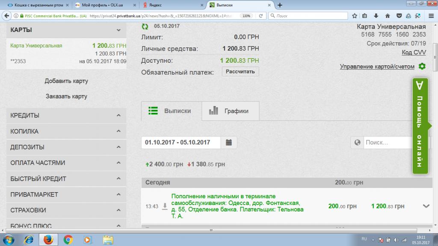The image size is (438, 246).
Task: Launch Internet Explorer from the taskbar
Action: 29,240
